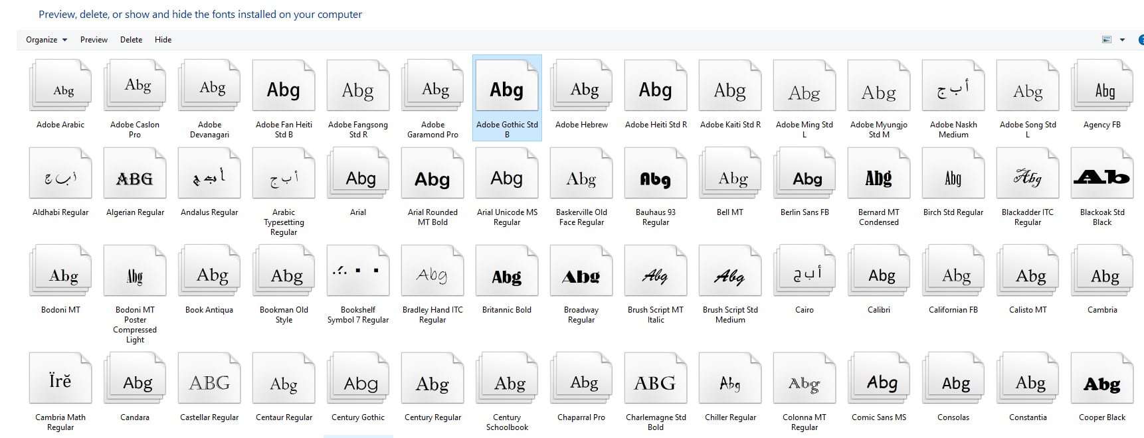1144x438 pixels.
Task: Click the 'Bodoni MT Poster Compressed Light' label
Action: 135,325
